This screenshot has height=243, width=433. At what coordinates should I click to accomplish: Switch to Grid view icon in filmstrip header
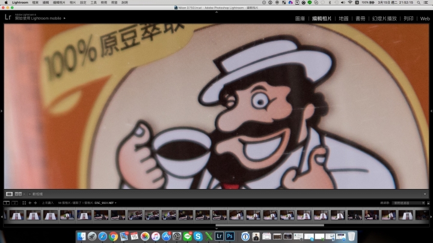point(24,203)
